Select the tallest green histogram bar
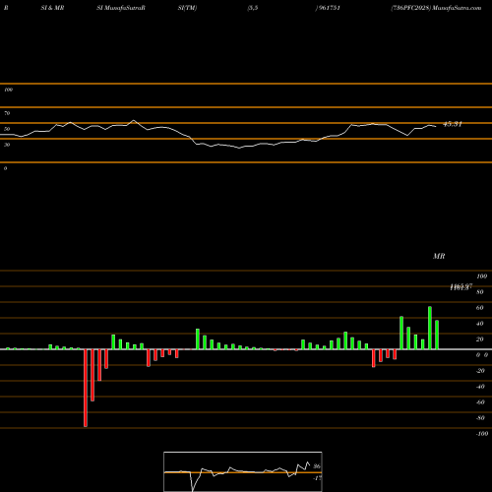Viewport: 492px width, 492px height. coord(430,328)
